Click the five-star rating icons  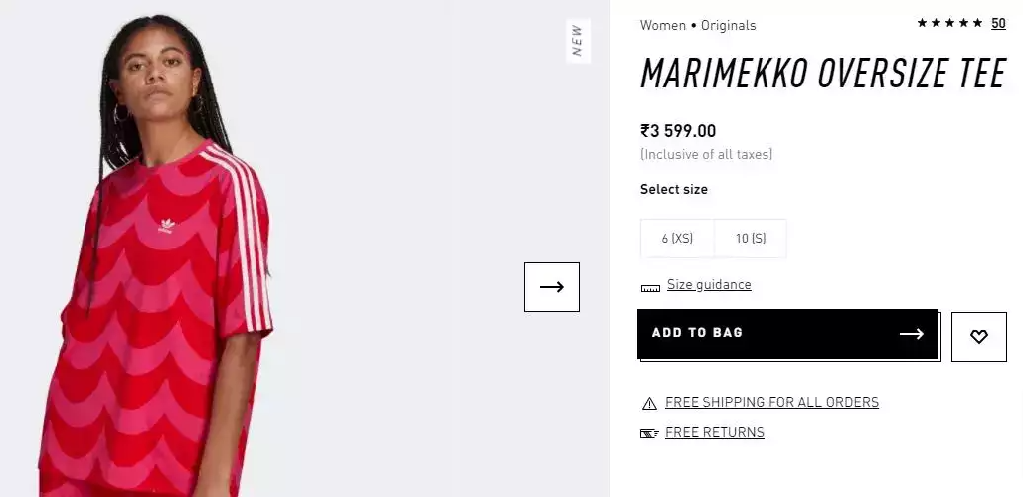(x=949, y=23)
